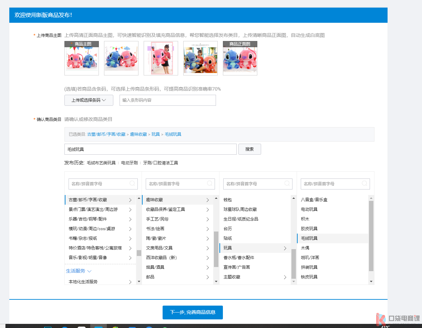Click scroll-down arrow of the fourth category column

(371, 281)
